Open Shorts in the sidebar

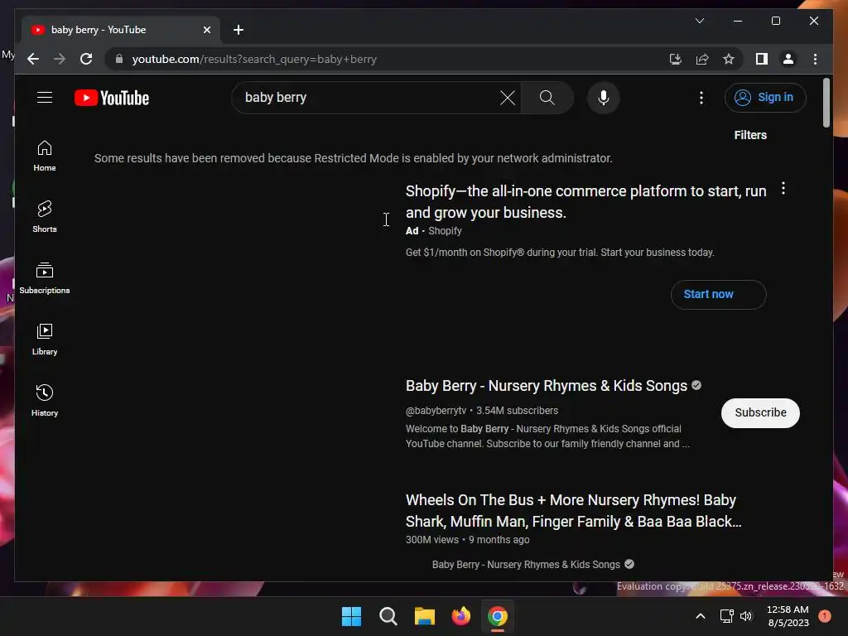coord(45,217)
